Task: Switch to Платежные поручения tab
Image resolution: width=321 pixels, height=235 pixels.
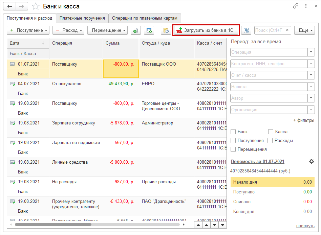Action: (82, 18)
